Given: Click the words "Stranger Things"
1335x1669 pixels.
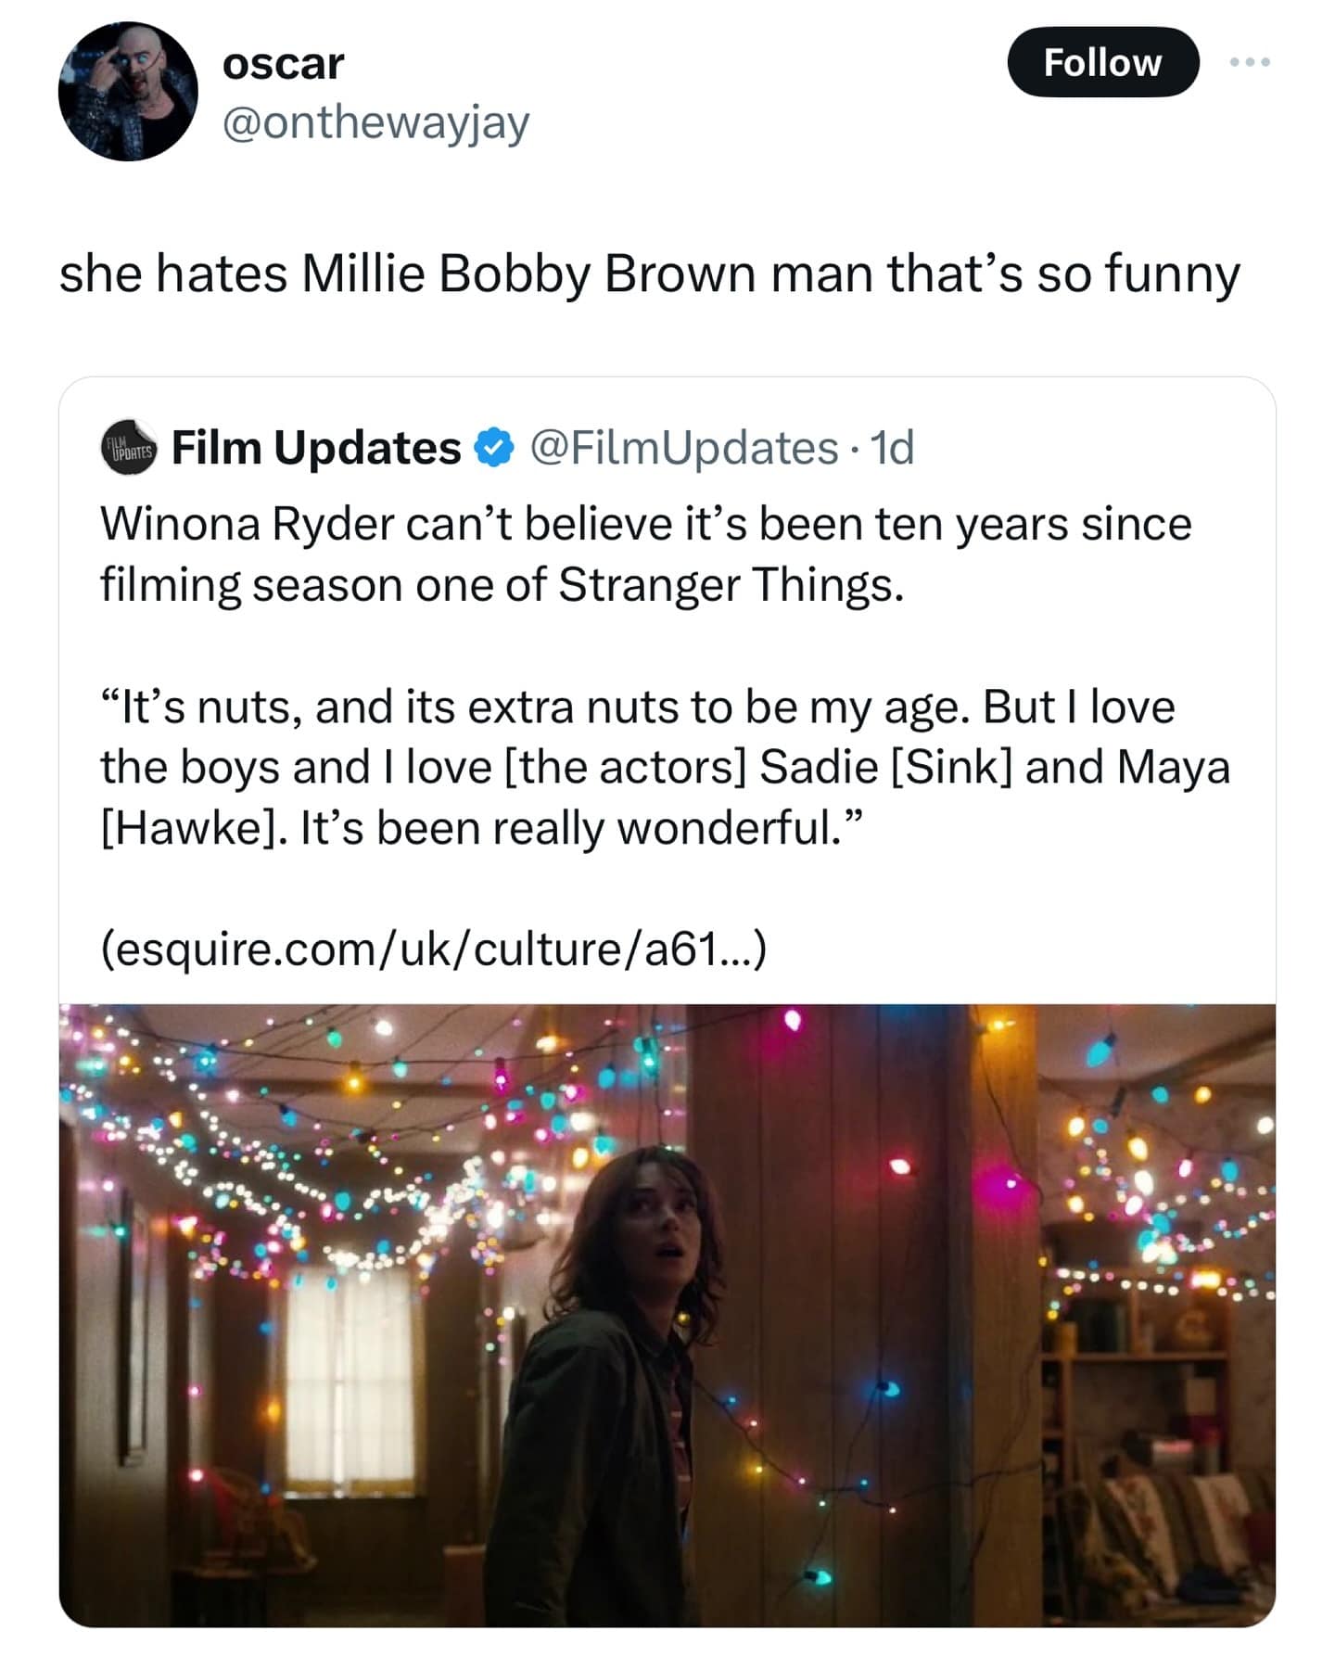Looking at the screenshot, I should [x=731, y=585].
